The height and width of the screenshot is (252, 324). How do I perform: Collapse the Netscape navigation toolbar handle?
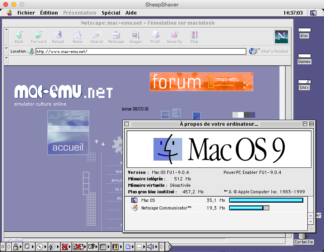[6, 37]
